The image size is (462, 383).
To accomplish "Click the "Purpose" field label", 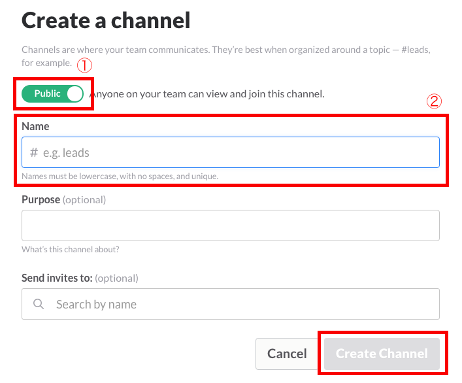I will (41, 199).
